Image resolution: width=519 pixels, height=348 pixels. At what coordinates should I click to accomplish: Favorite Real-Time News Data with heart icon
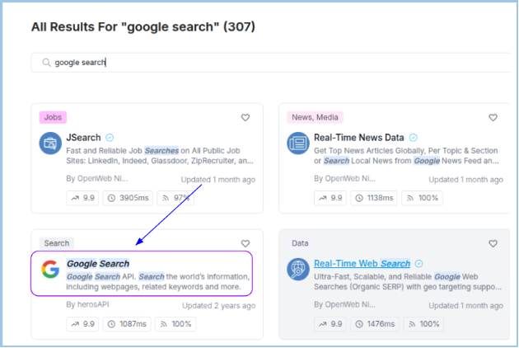[493, 118]
